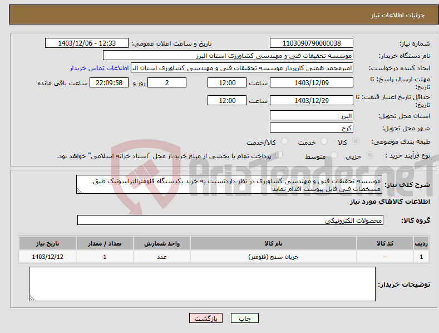The image size is (439, 333).
Task: Toggle the treasury documents payment checkbox
Action: tap(279, 154)
